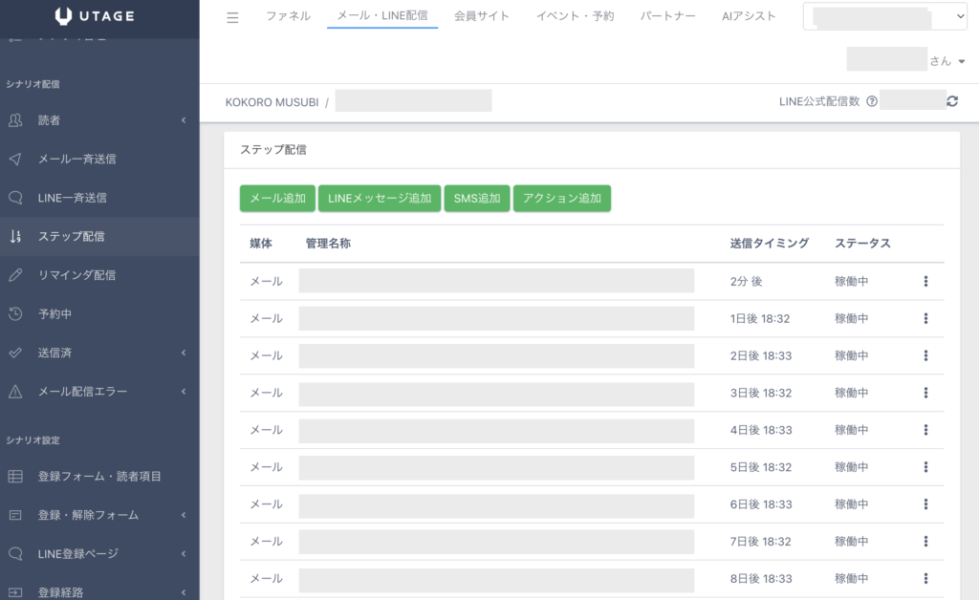Click the LINEメッセージ追加 button
The height and width of the screenshot is (600, 979).
click(x=380, y=199)
